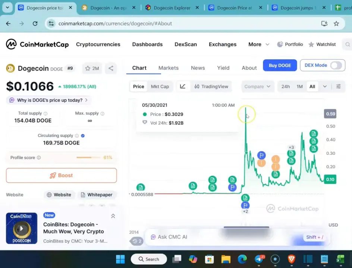
Task: Click Total supply info icon
Action: click(45, 114)
